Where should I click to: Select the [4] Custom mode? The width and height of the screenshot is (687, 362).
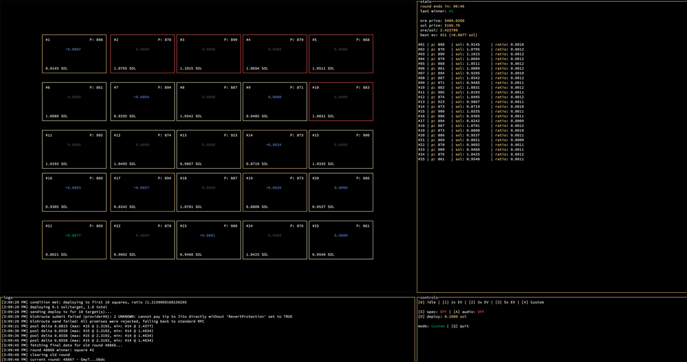[x=532, y=302]
